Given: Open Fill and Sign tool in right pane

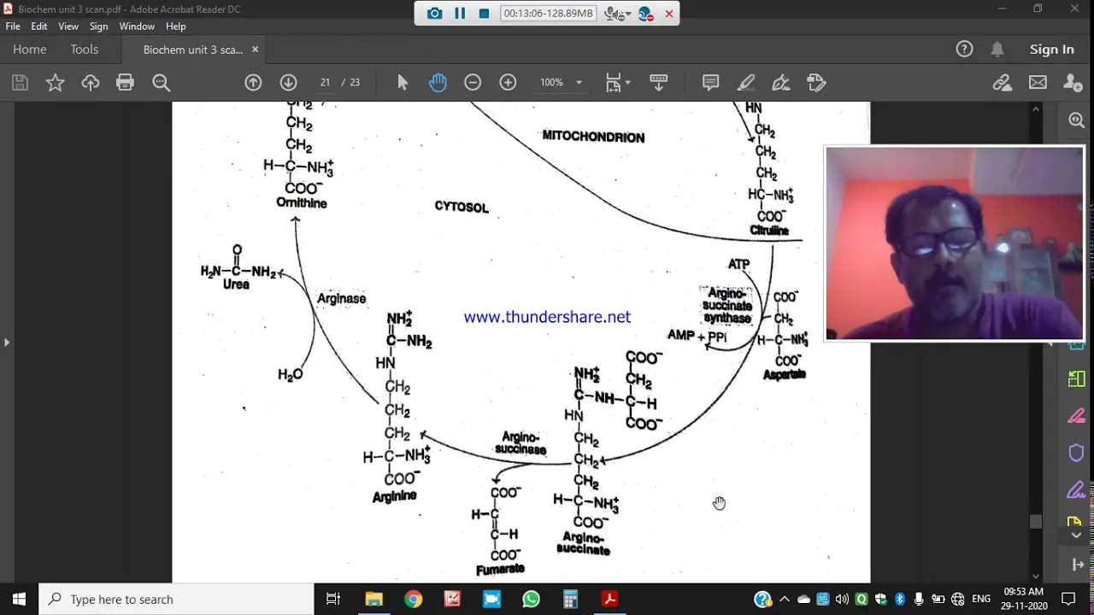Looking at the screenshot, I should pyautogui.click(x=1077, y=490).
